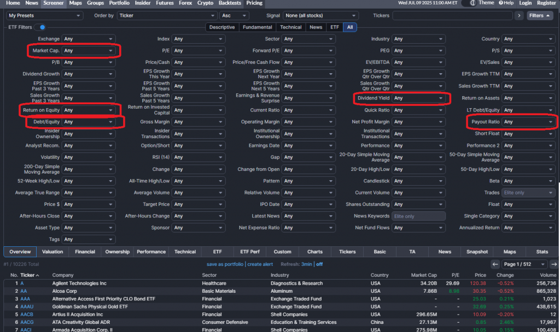Open the Valuation view tab
The image size is (560, 332).
click(53, 252)
